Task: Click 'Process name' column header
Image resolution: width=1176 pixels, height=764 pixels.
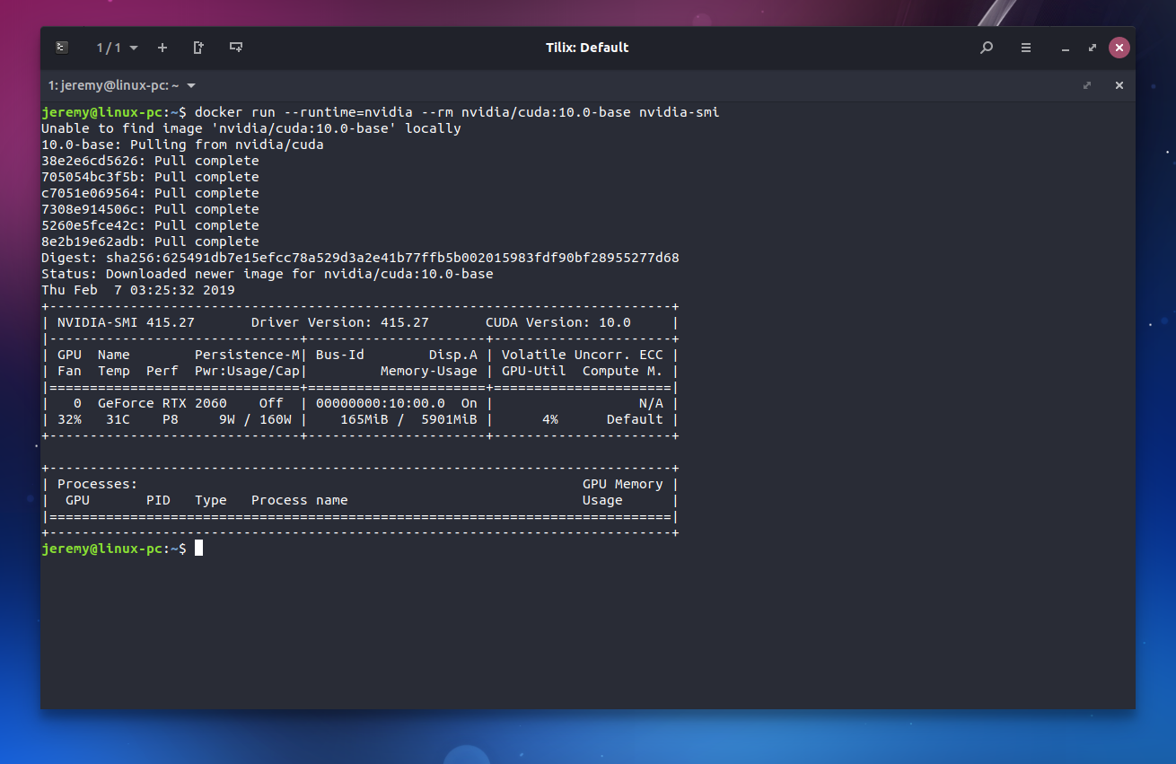Action: point(300,500)
